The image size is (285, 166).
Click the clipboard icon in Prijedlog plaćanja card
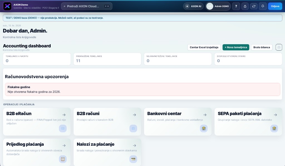coord(63,159)
